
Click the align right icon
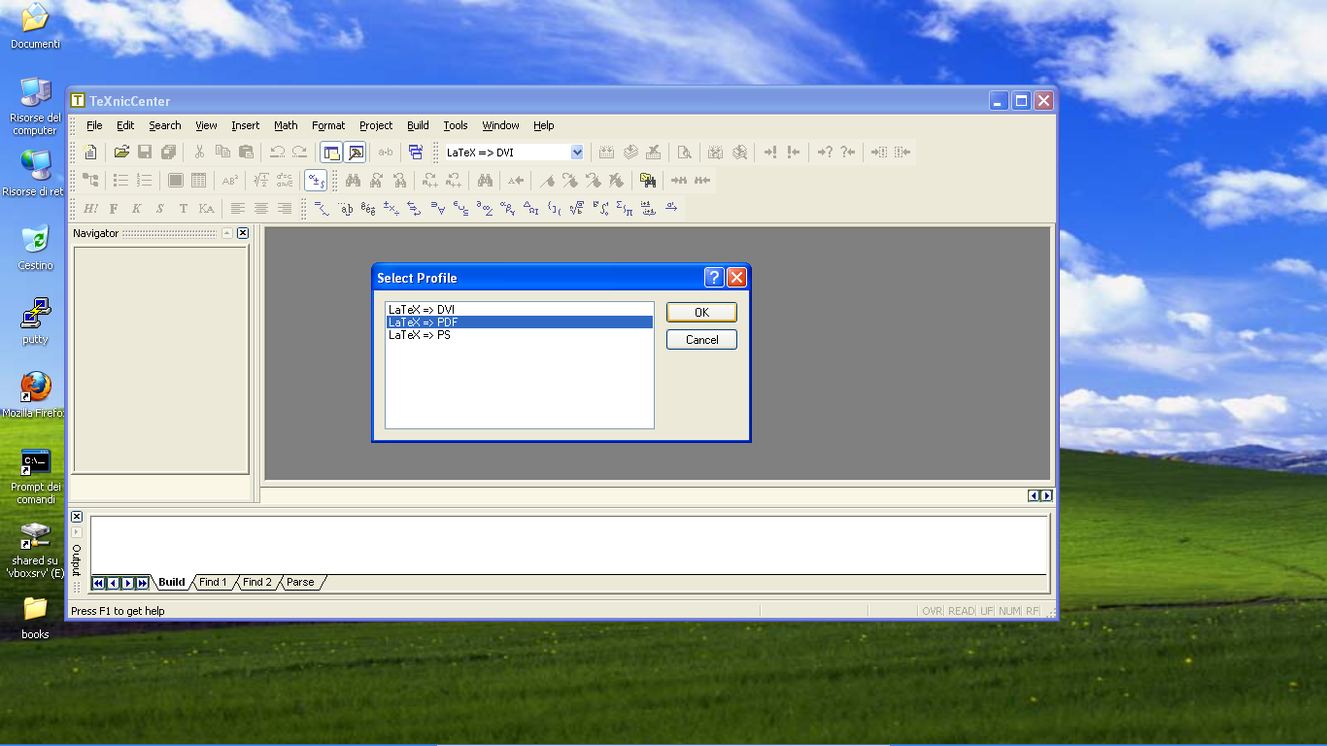tap(285, 209)
